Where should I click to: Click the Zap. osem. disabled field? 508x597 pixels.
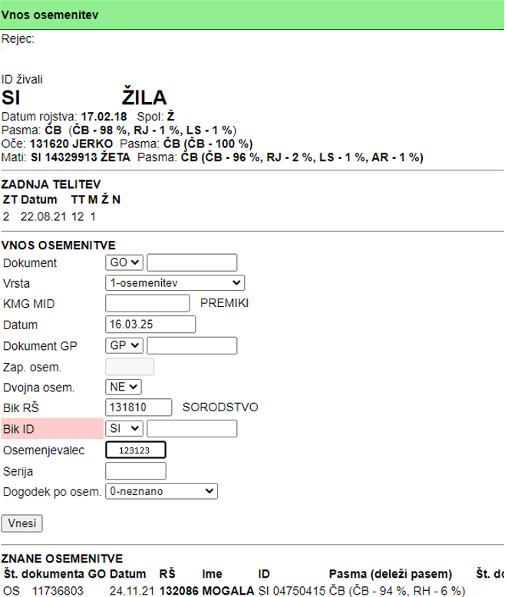(x=129, y=367)
